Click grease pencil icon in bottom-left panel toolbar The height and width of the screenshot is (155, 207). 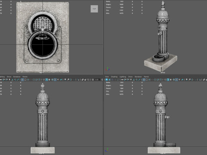pyautogui.click(x=18, y=80)
